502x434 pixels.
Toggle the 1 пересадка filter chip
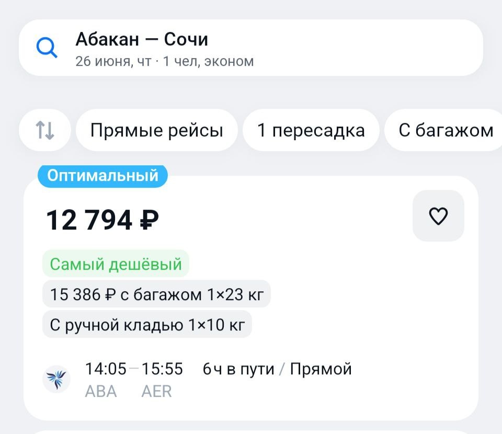[311, 130]
